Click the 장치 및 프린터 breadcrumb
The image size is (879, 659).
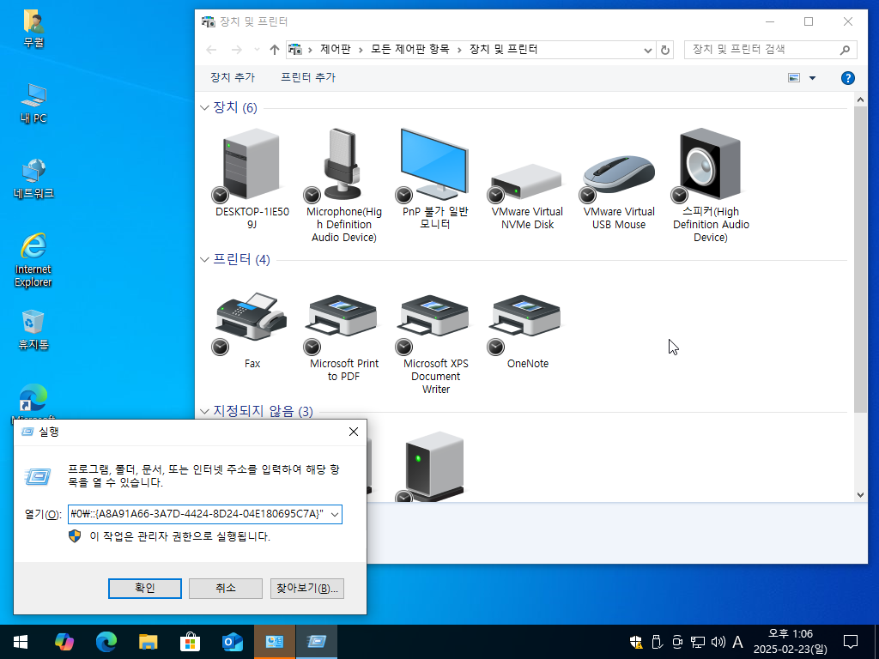click(x=503, y=49)
